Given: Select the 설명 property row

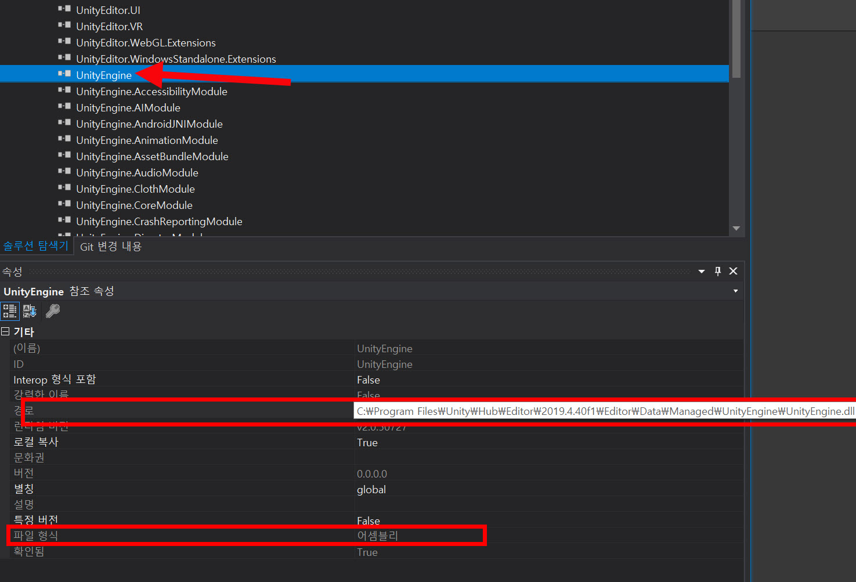Looking at the screenshot, I should [x=377, y=505].
